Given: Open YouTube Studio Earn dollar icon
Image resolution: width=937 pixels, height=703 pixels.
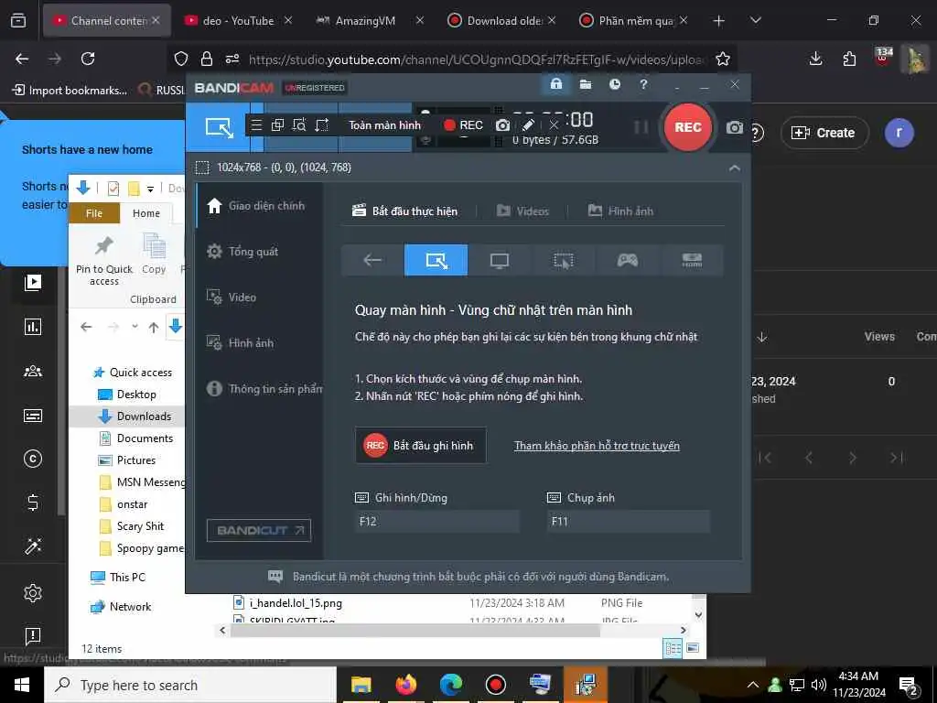Looking at the screenshot, I should coord(33,503).
